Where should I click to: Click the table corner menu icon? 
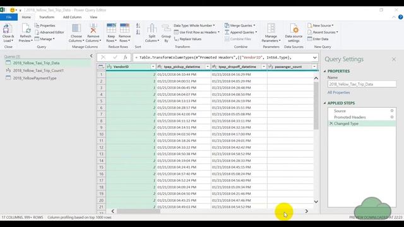pos(101,67)
